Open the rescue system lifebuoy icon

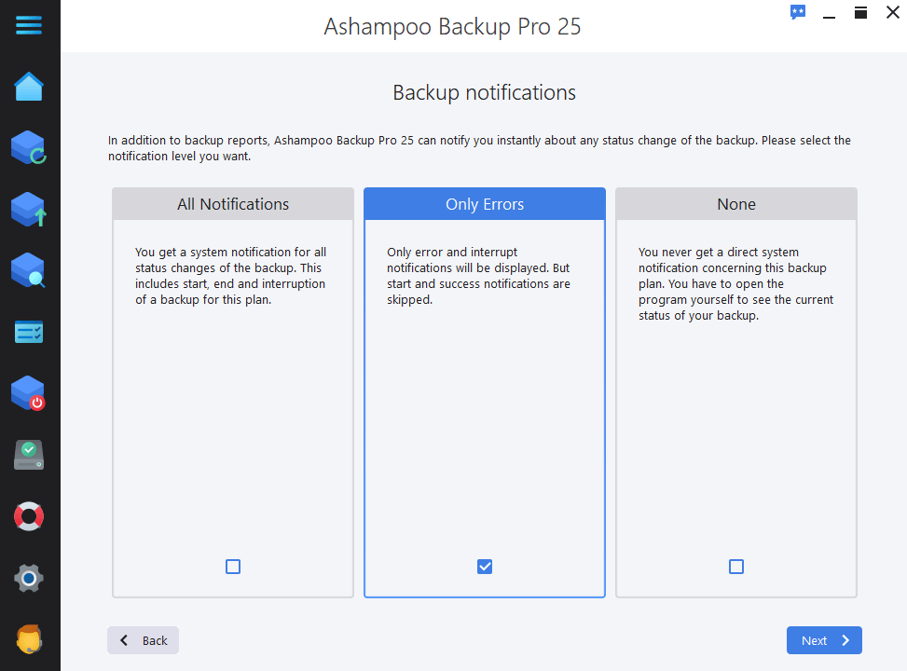pos(29,516)
